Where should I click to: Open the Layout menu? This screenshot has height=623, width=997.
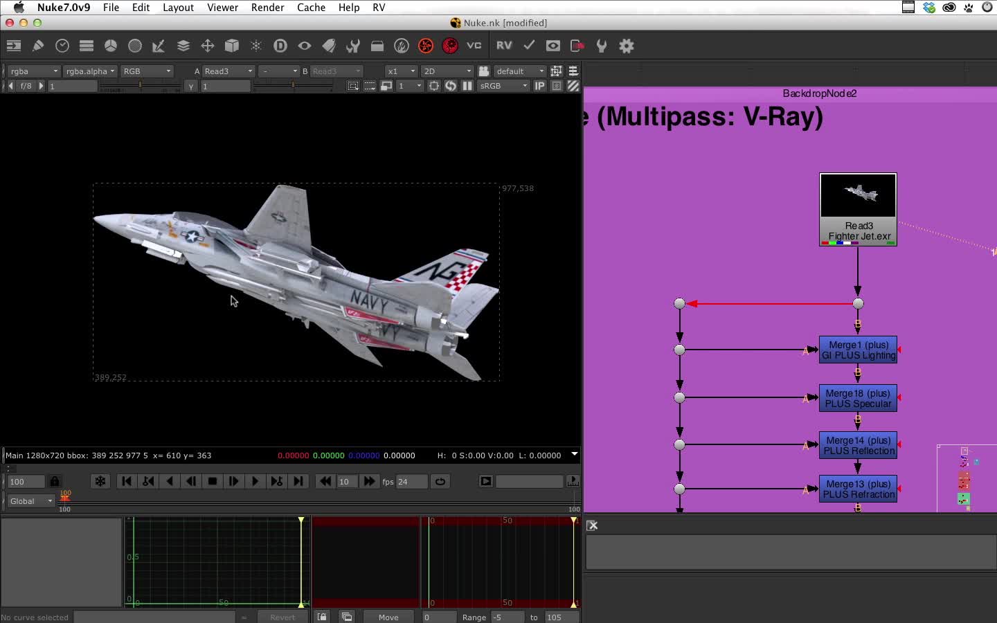[178, 7]
